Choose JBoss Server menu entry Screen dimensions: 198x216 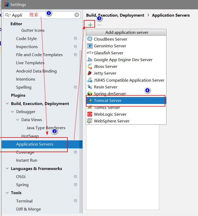click(x=126, y=66)
